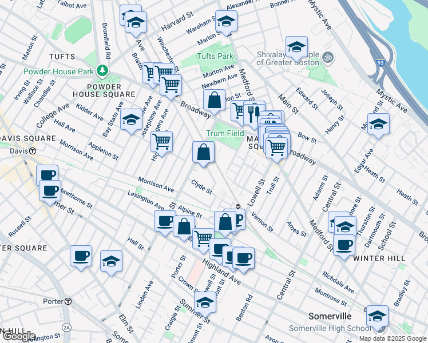428x343 pixels.
Task: Open shopping bag marker near Newbern Ave
Action: tap(213, 101)
